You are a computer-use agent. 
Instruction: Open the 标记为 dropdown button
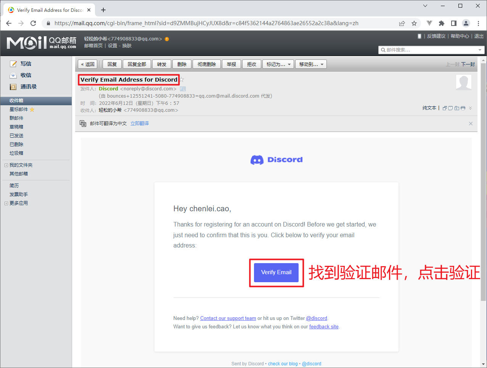(x=278, y=64)
